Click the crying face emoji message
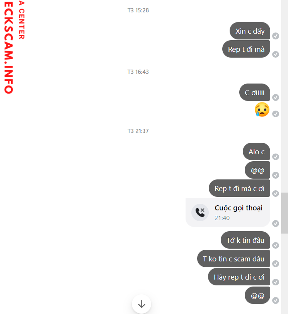Viewport: 288px width, 314px height. (x=262, y=109)
